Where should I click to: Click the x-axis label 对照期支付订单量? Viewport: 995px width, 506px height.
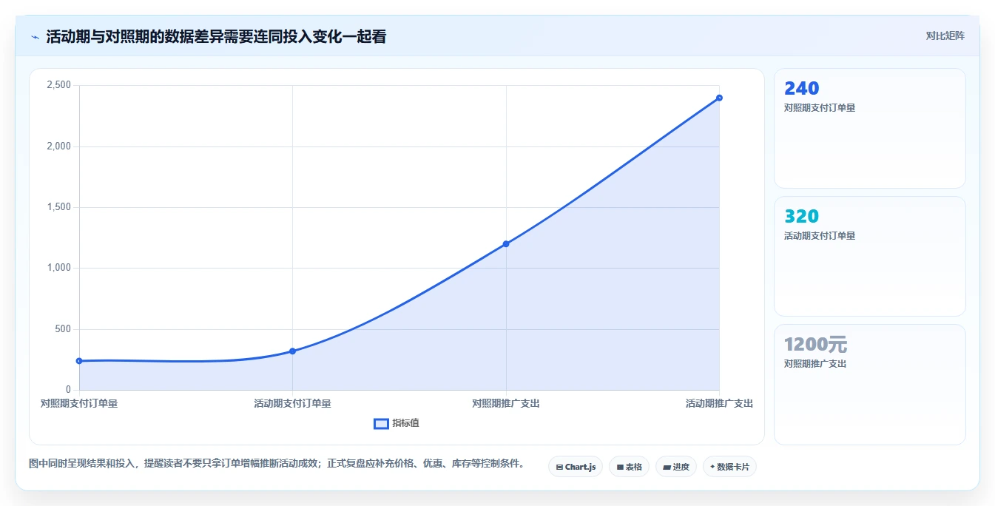coord(79,404)
